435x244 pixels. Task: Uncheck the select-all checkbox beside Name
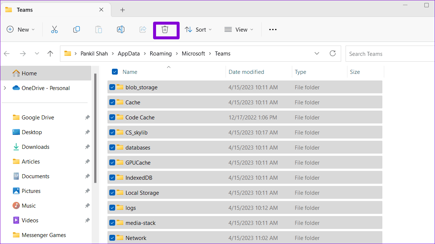pos(115,72)
